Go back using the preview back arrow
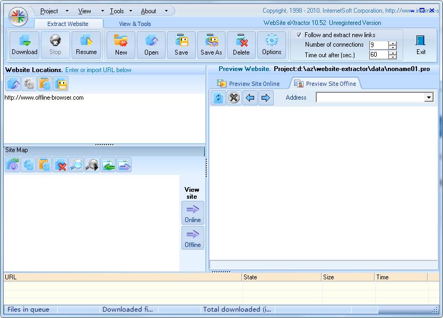 [249, 98]
